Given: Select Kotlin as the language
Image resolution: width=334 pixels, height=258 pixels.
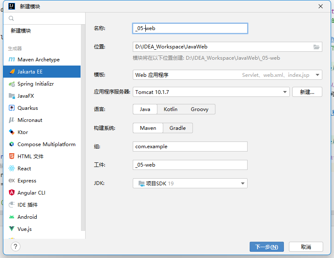Looking at the screenshot, I should tap(170, 109).
